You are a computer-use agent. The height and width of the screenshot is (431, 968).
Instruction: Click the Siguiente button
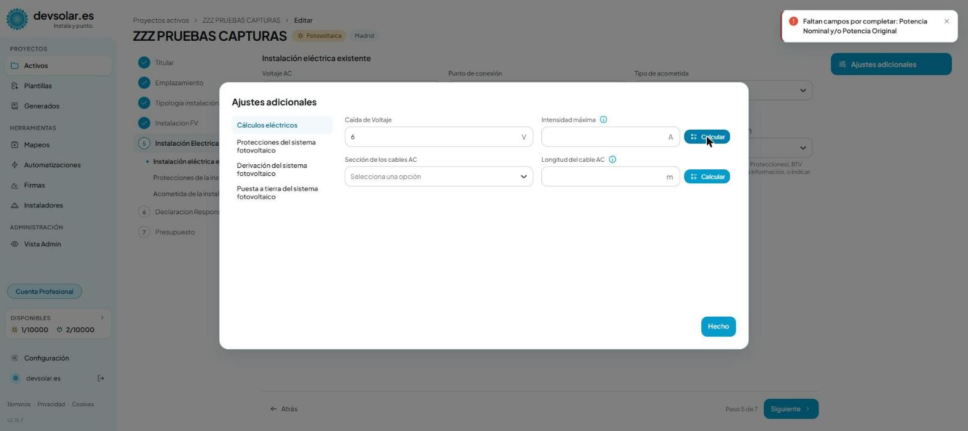click(791, 409)
